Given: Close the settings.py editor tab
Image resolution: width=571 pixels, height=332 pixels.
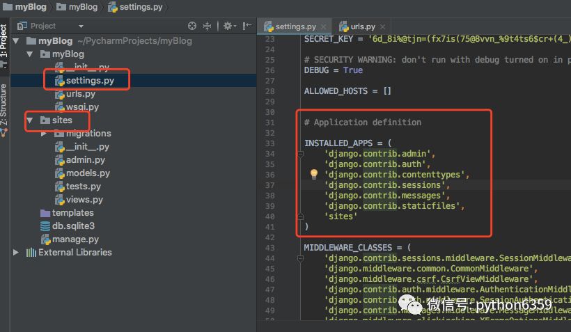Looking at the screenshot, I should click(323, 27).
